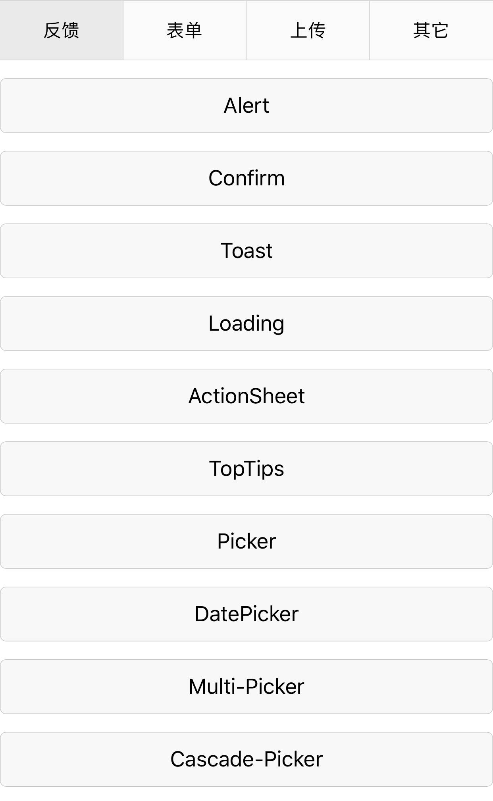Switch to the 反馈 tab
The image size is (493, 801).
tap(62, 30)
